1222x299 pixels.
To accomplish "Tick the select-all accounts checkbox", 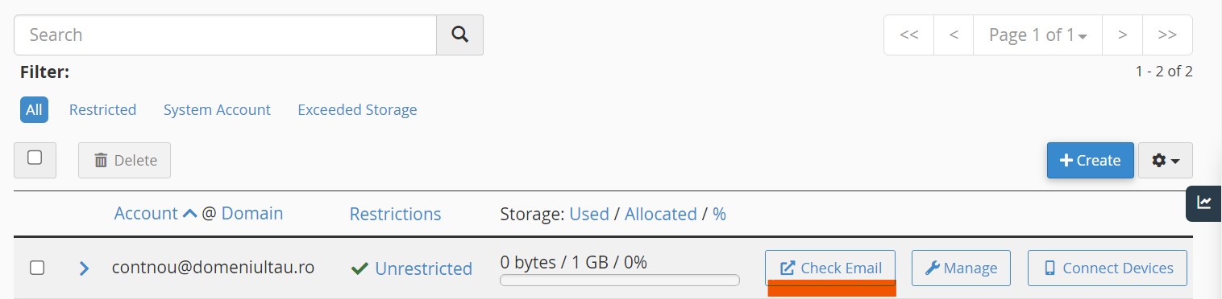I will [35, 158].
